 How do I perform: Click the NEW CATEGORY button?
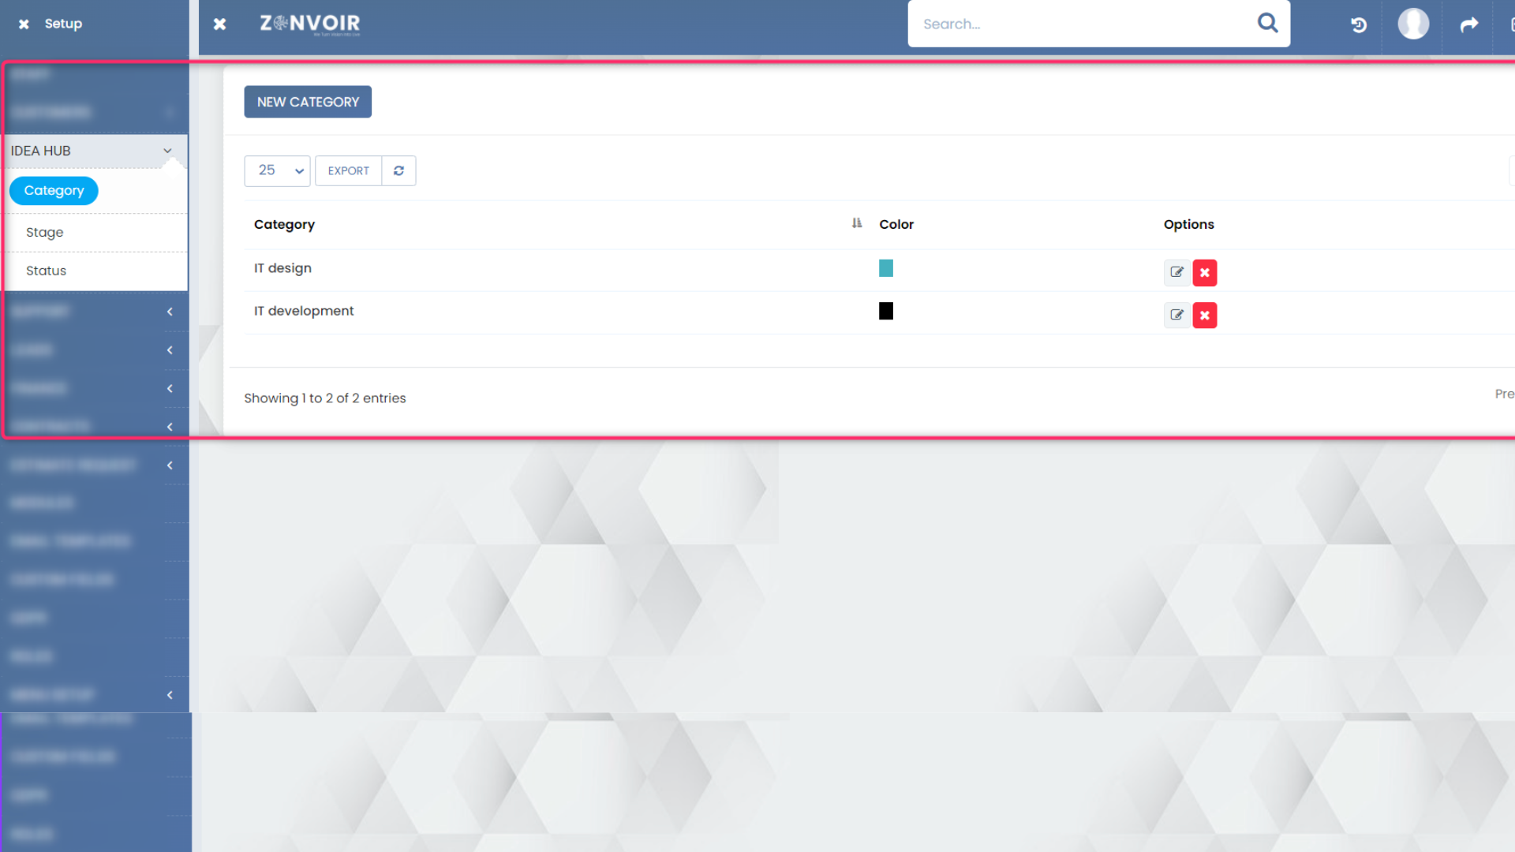coord(308,101)
